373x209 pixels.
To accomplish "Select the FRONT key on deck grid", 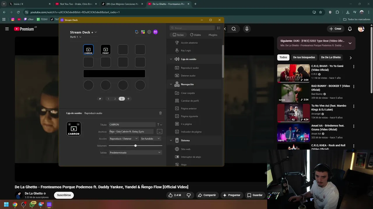I will pyautogui.click(x=105, y=50).
